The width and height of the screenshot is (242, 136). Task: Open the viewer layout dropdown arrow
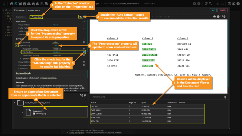pos(226,17)
